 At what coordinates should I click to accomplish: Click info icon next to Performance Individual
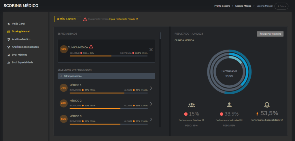pyautogui.click(x=241, y=120)
